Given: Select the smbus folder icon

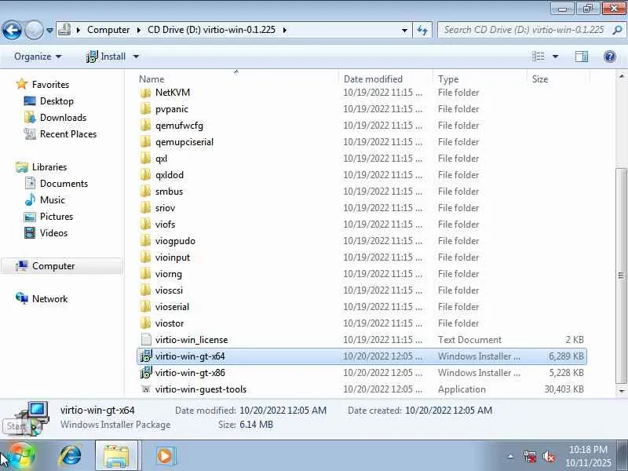Looking at the screenshot, I should point(146,191).
